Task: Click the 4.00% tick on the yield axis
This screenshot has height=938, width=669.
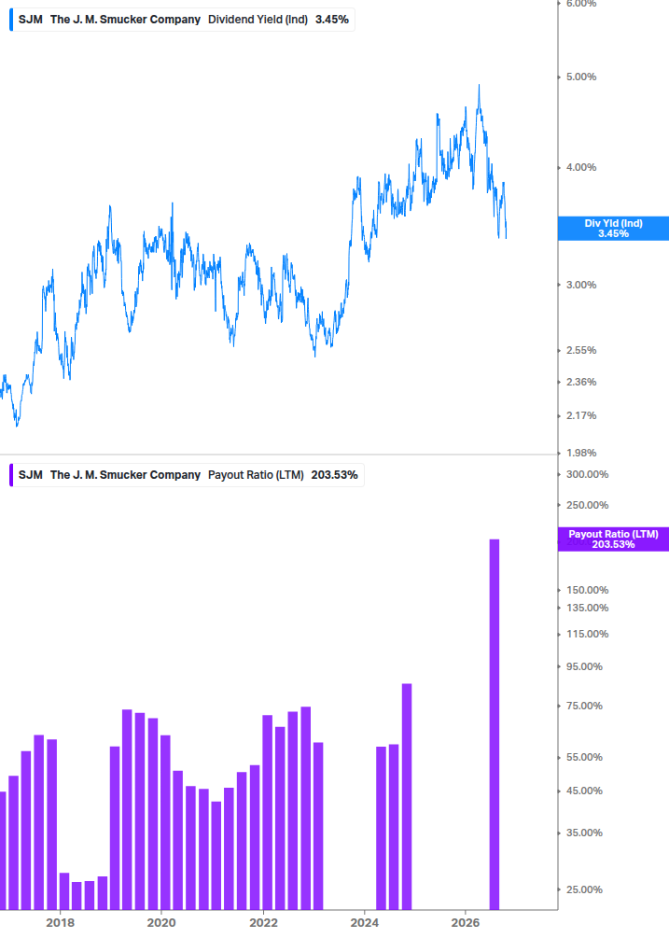Action: [x=581, y=167]
